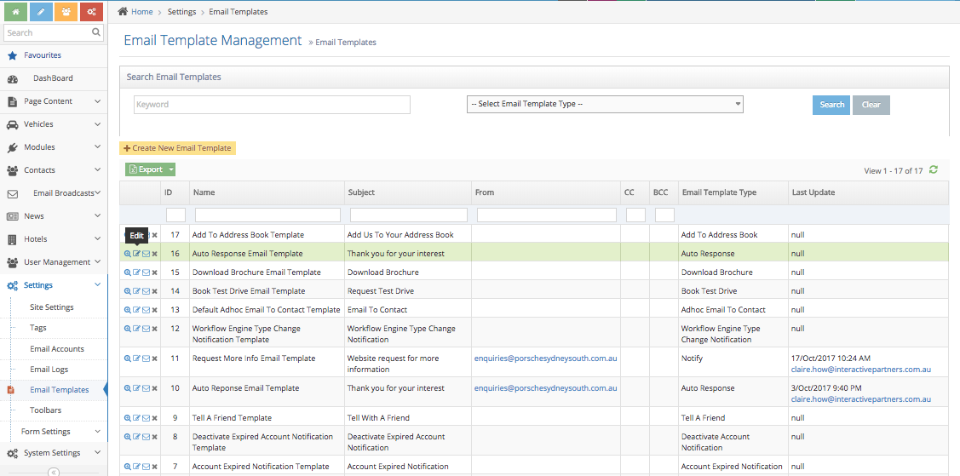
Task: Click the red settings gears shortcut button
Action: coord(92,12)
